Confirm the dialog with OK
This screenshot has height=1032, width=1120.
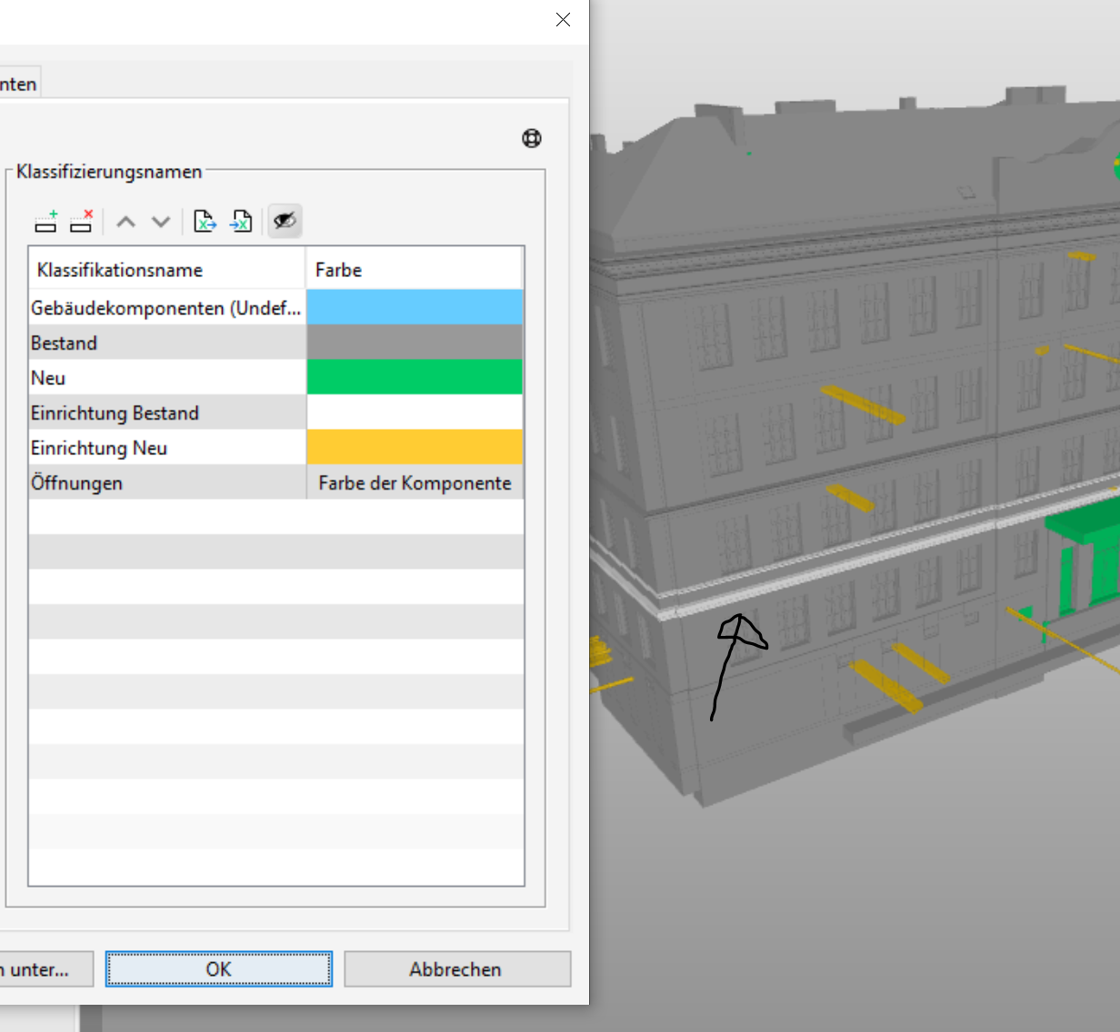pos(219,969)
